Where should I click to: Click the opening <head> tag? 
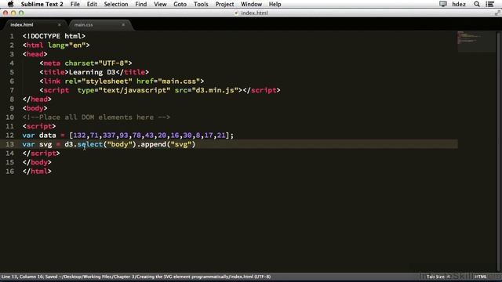[35, 54]
